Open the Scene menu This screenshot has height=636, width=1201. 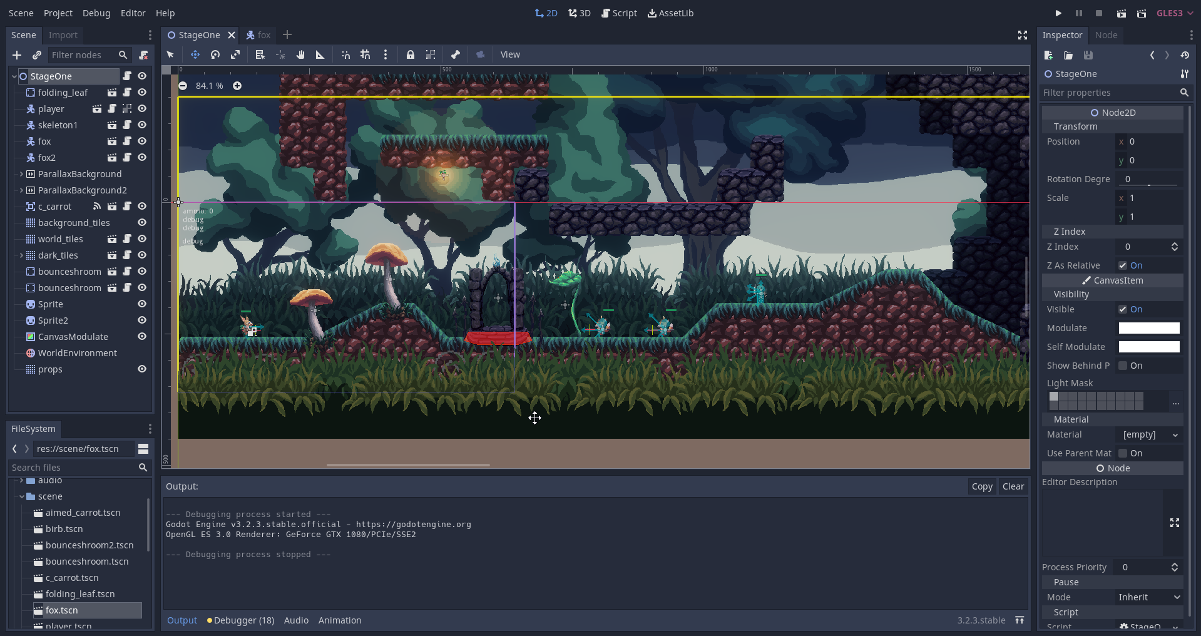click(x=21, y=13)
